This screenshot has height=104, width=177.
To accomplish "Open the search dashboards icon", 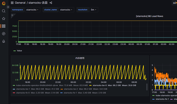I will coord(4,11).
